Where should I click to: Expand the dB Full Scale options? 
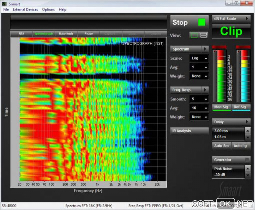[x=231, y=19]
